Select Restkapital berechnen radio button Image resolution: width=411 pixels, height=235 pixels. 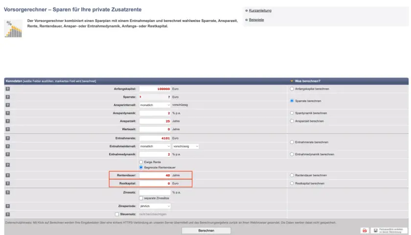click(292, 183)
